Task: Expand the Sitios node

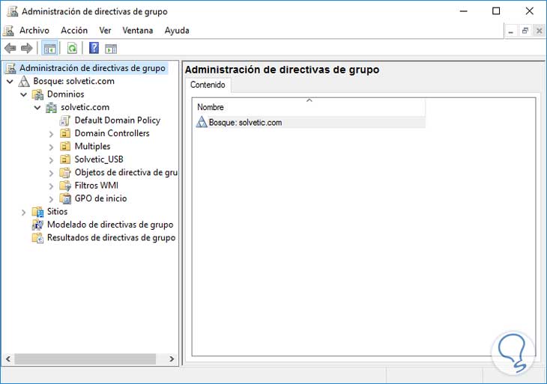Action: tap(24, 213)
